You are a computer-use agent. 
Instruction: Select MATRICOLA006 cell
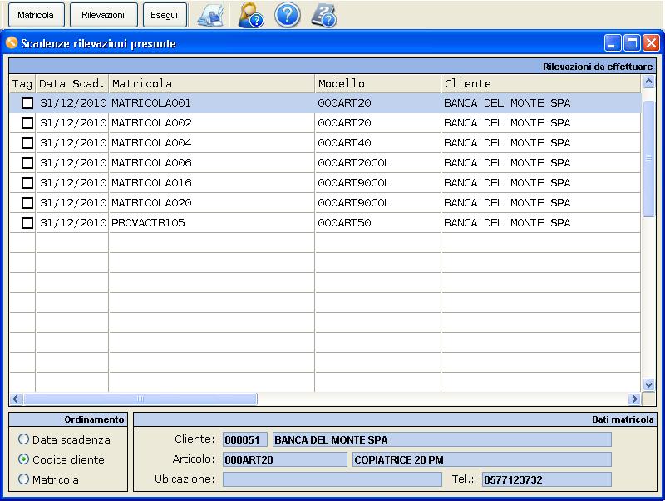pyautogui.click(x=212, y=163)
